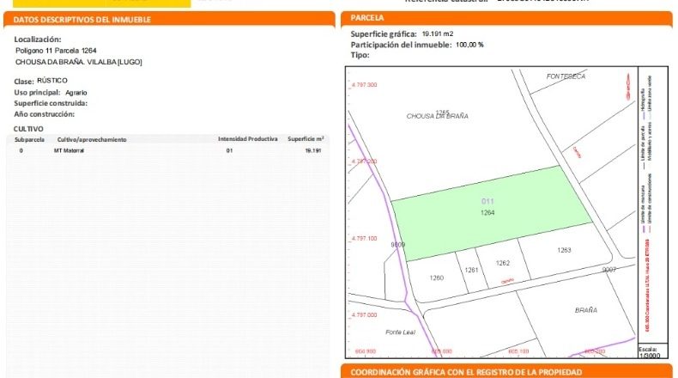Click the yellow bar at the top
The image size is (678, 378).
click(x=101, y=3)
